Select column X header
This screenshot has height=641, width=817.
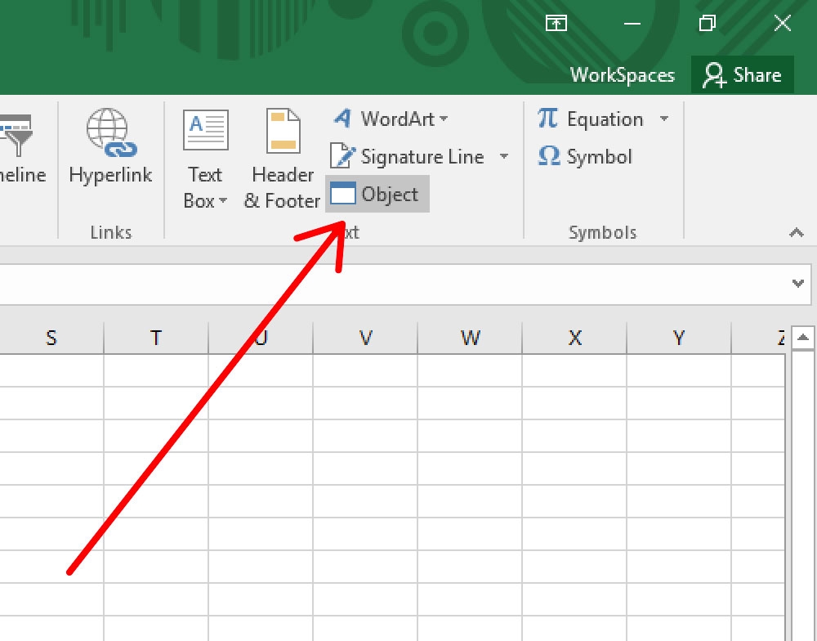(574, 338)
